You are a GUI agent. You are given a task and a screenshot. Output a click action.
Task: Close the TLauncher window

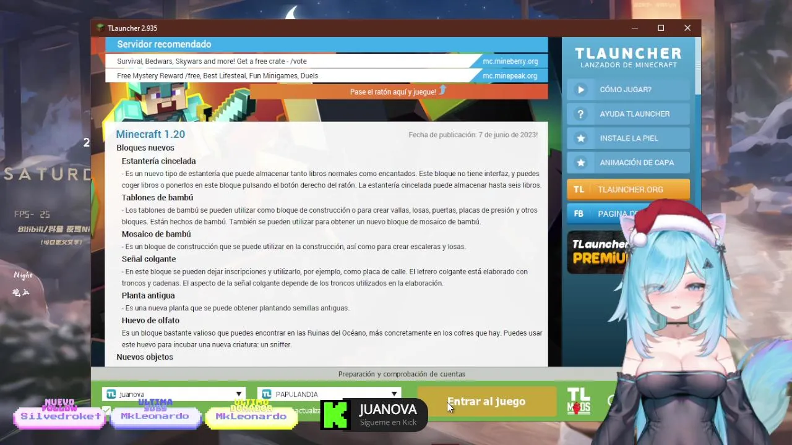tap(687, 28)
